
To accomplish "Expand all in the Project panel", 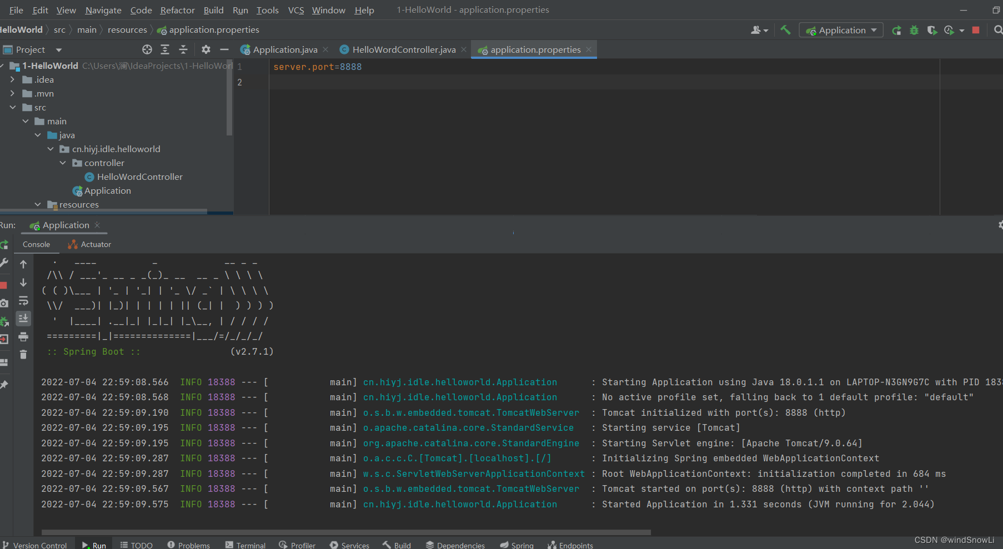I will pyautogui.click(x=165, y=49).
